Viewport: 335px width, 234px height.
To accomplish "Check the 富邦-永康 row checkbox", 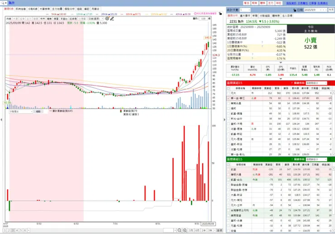I will [228, 220].
